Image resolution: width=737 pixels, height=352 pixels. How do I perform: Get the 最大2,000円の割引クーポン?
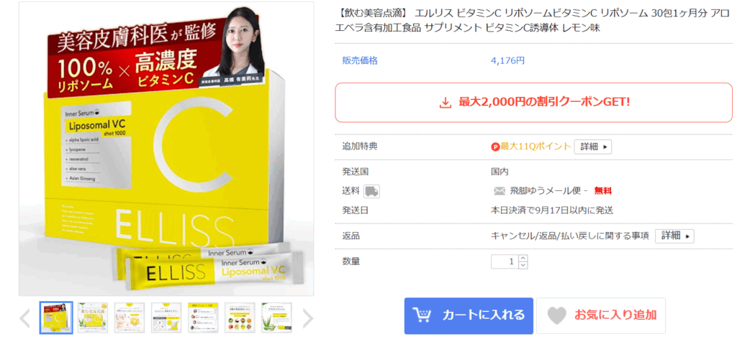(x=533, y=102)
